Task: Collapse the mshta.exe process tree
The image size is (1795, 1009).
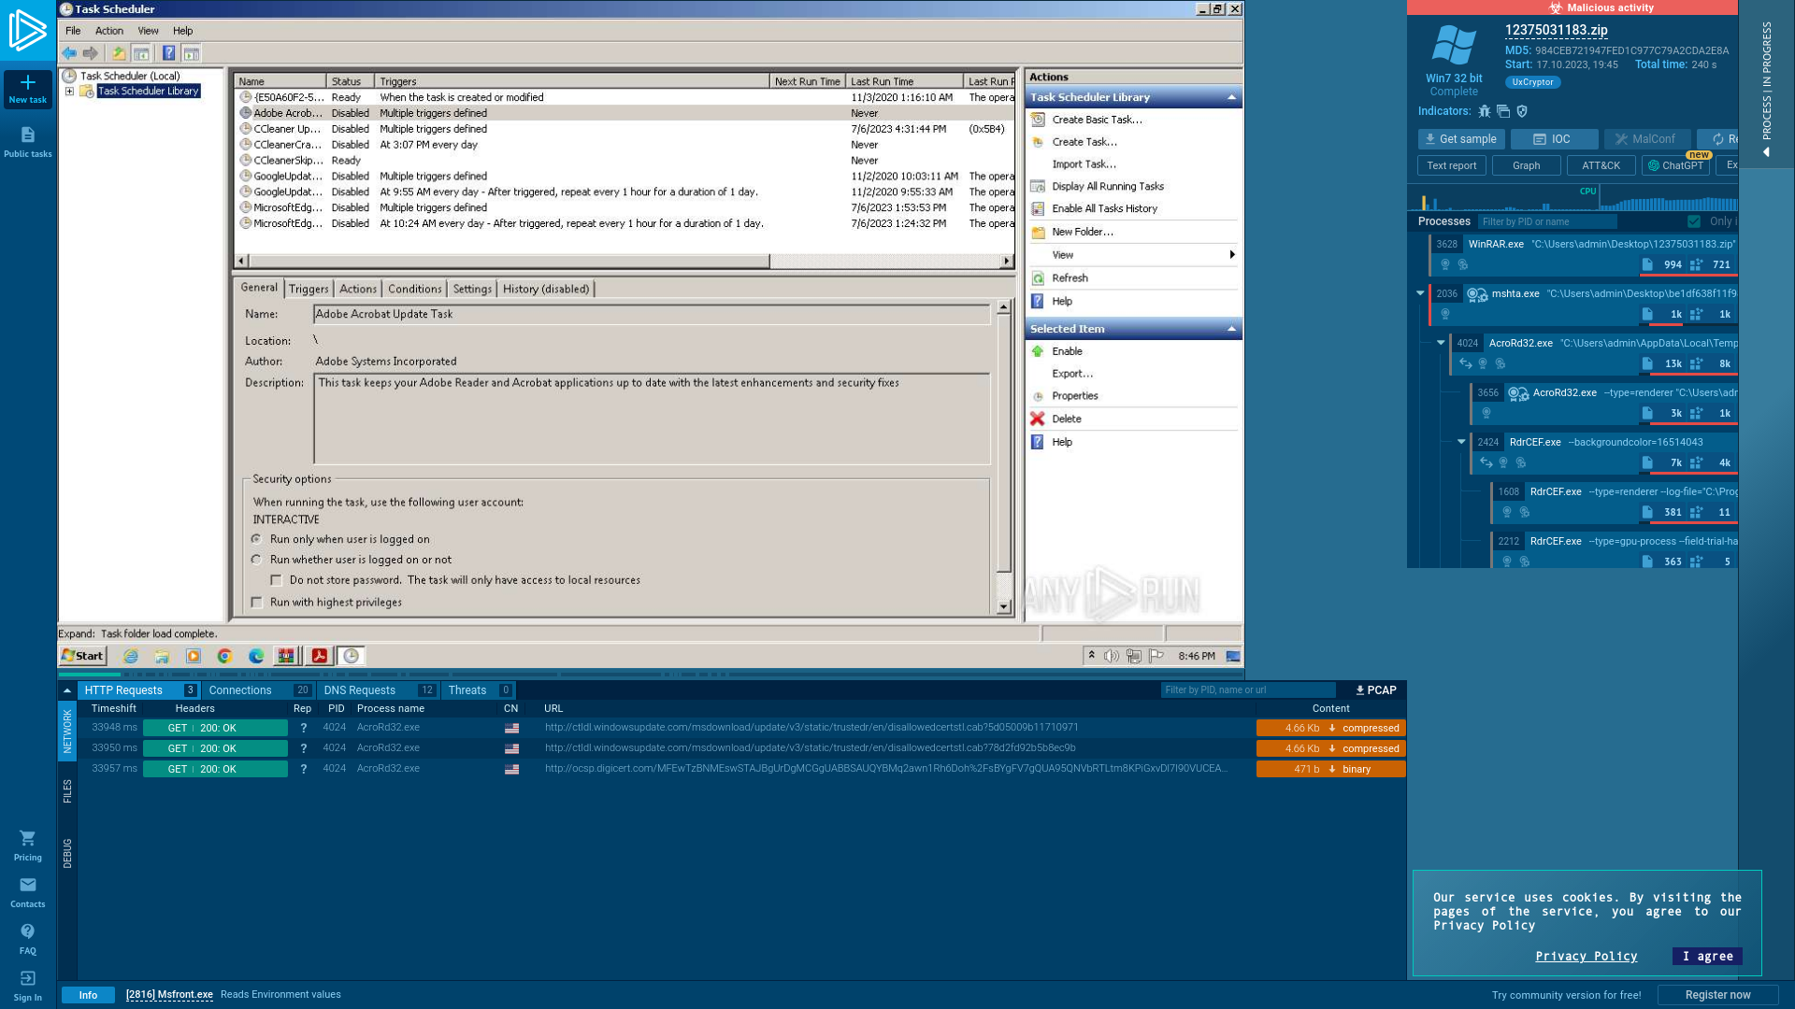Action: tap(1420, 293)
